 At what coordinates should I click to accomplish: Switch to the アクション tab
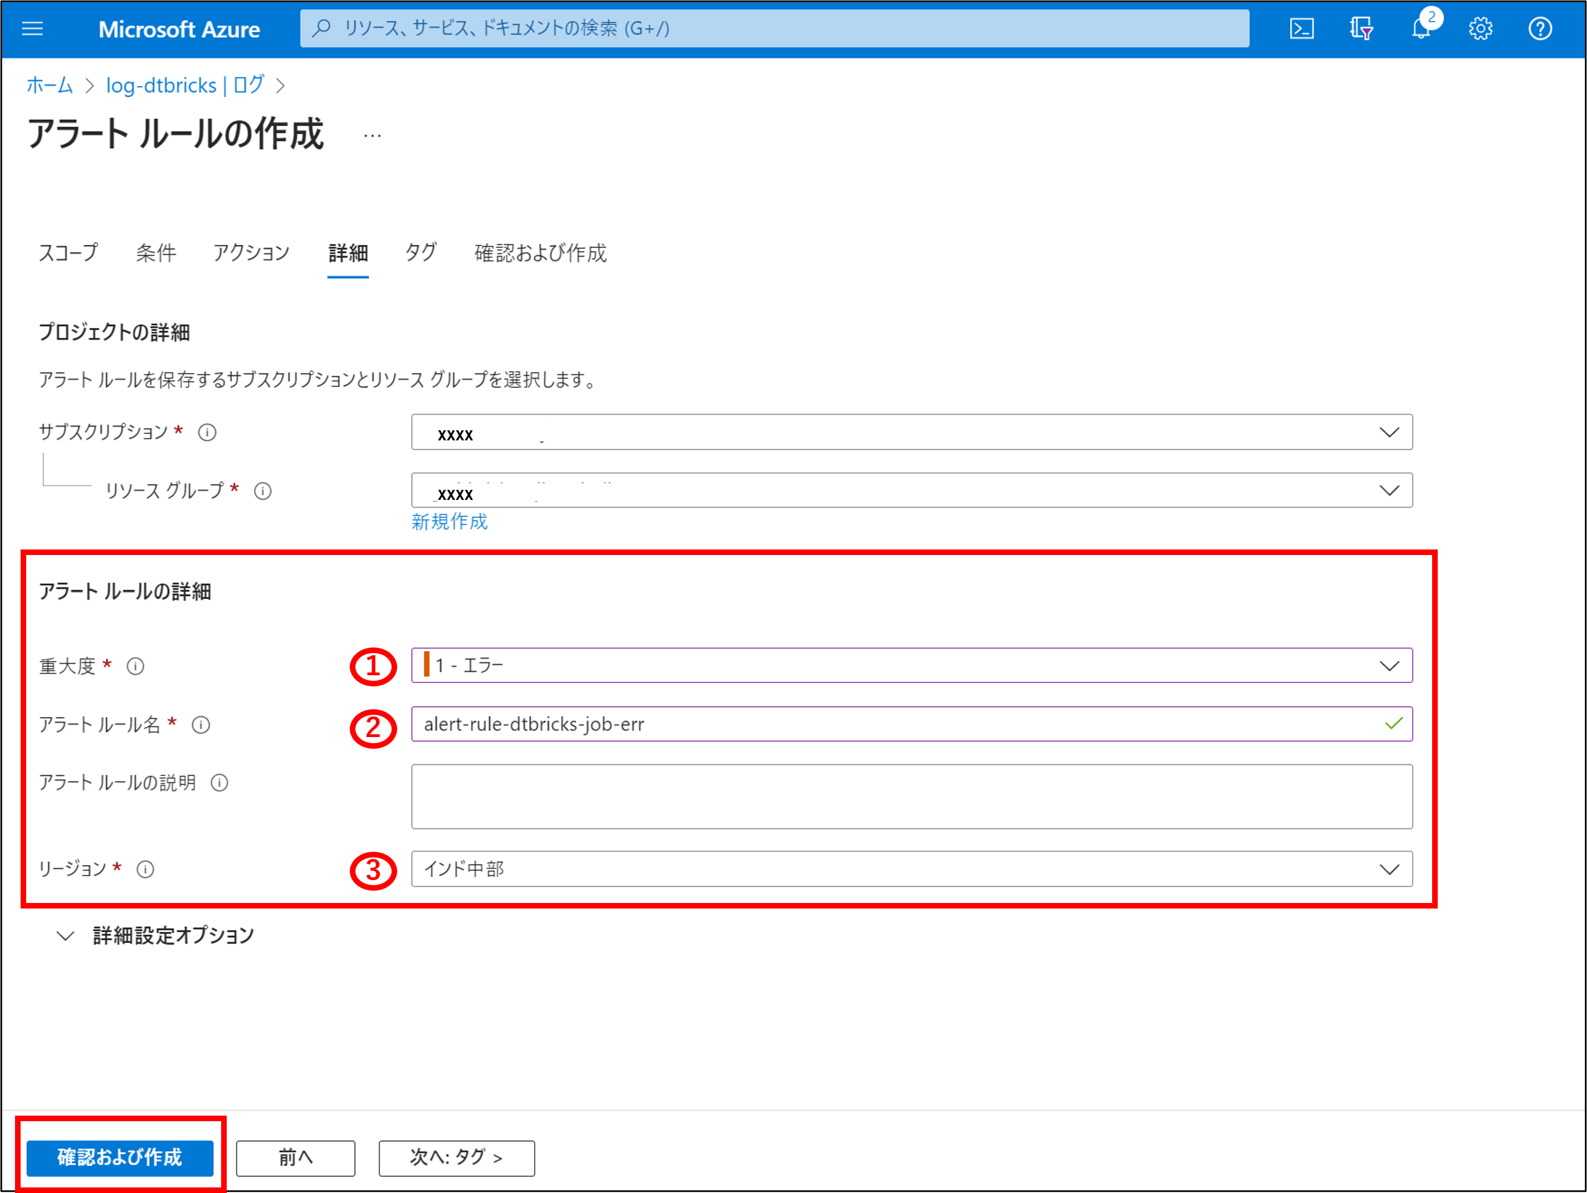251,253
